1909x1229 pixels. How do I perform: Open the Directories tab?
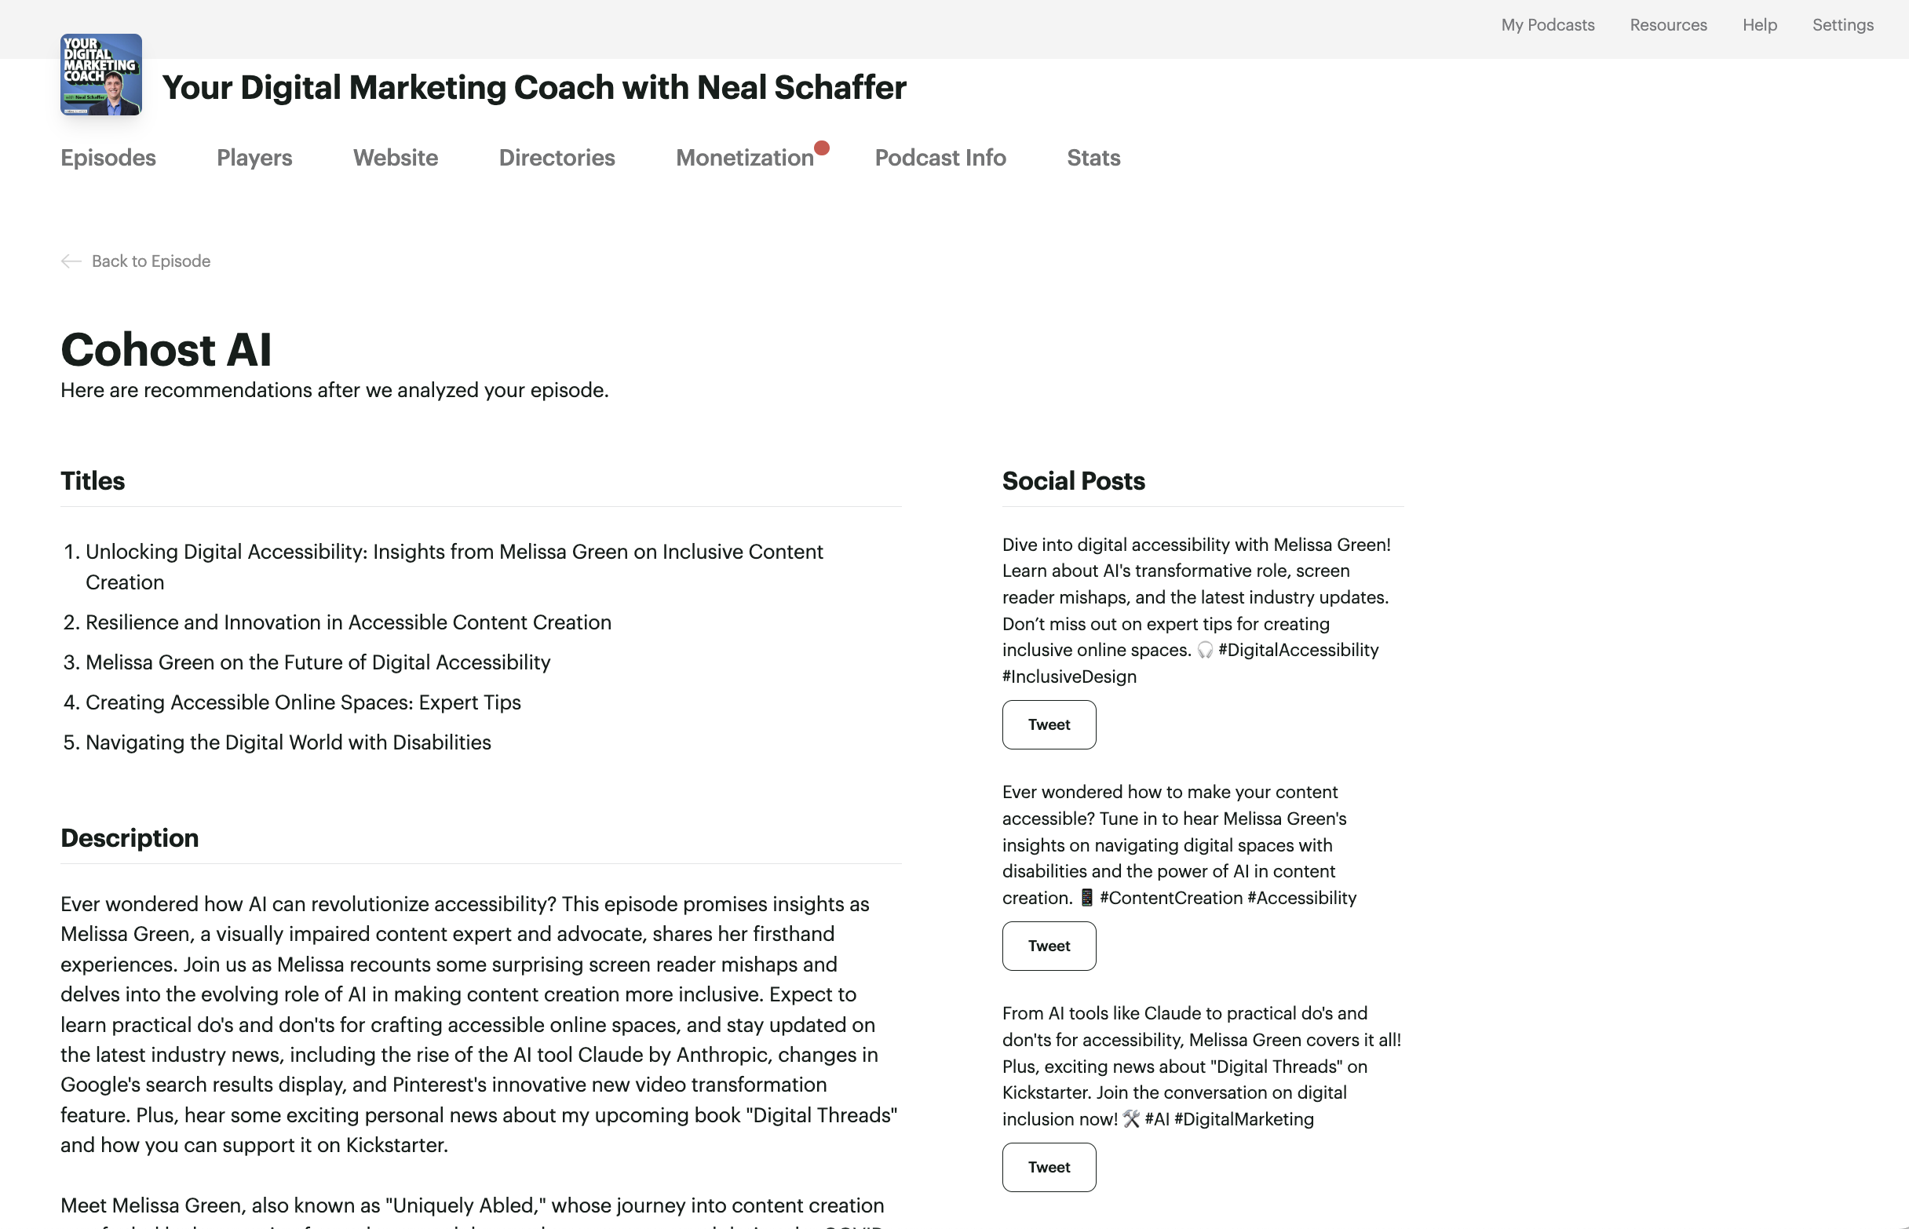(557, 158)
